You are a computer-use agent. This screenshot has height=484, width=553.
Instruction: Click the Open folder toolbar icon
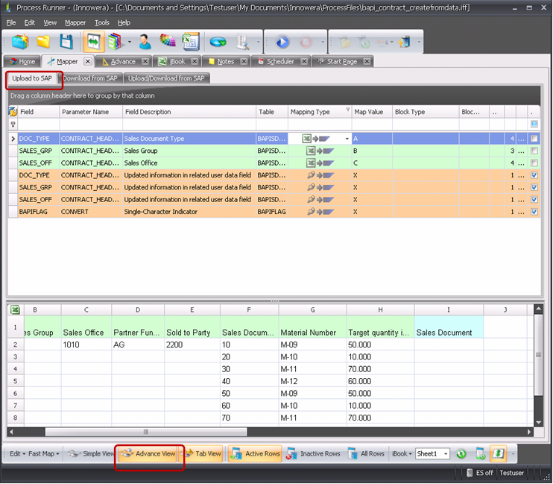43,42
